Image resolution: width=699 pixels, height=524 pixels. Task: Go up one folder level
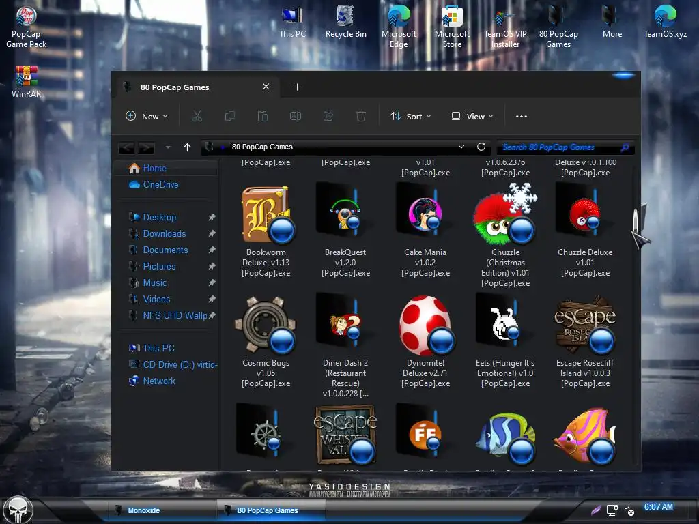[x=187, y=147]
